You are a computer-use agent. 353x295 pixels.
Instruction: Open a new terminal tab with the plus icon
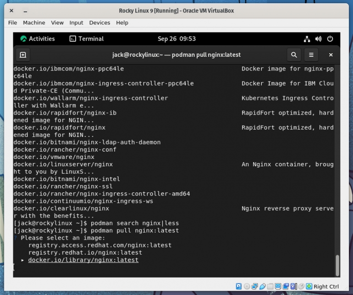23,55
